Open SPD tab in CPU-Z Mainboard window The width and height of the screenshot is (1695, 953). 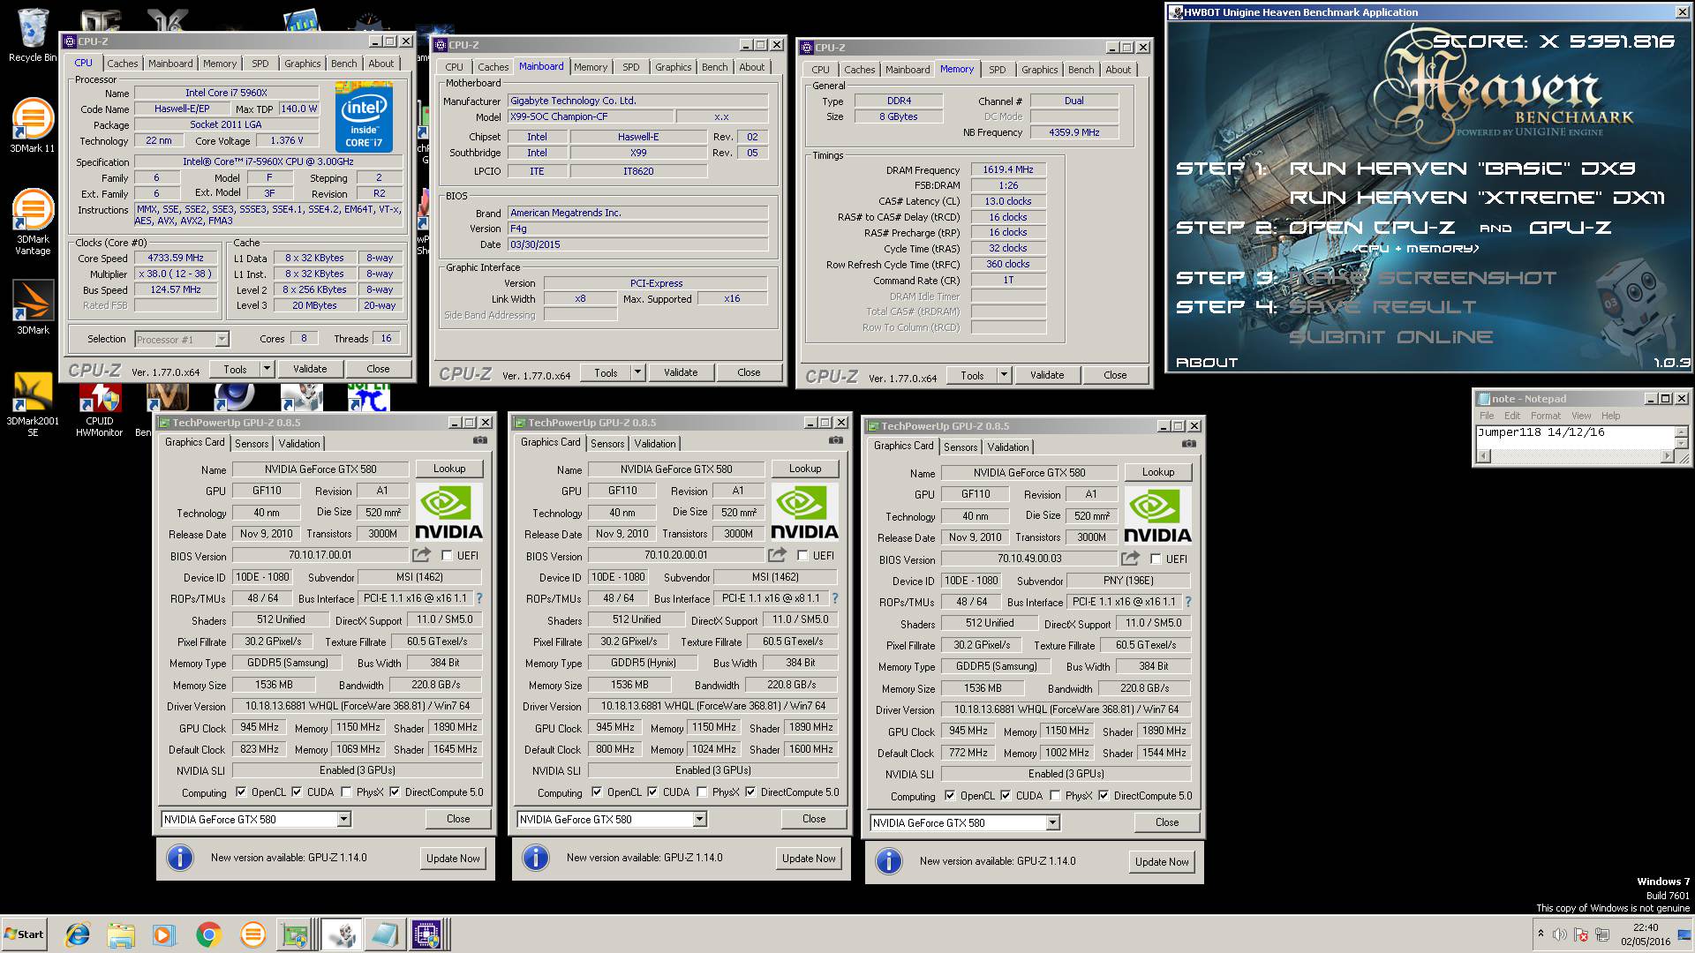pyautogui.click(x=631, y=67)
